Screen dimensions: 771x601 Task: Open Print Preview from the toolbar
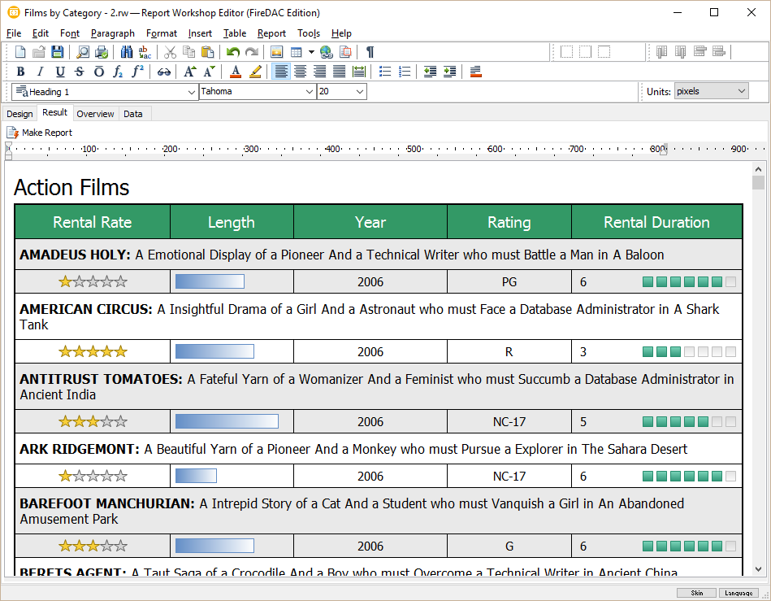[x=82, y=52]
